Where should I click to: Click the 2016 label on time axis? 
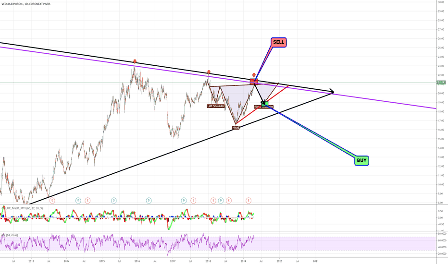point(137,261)
